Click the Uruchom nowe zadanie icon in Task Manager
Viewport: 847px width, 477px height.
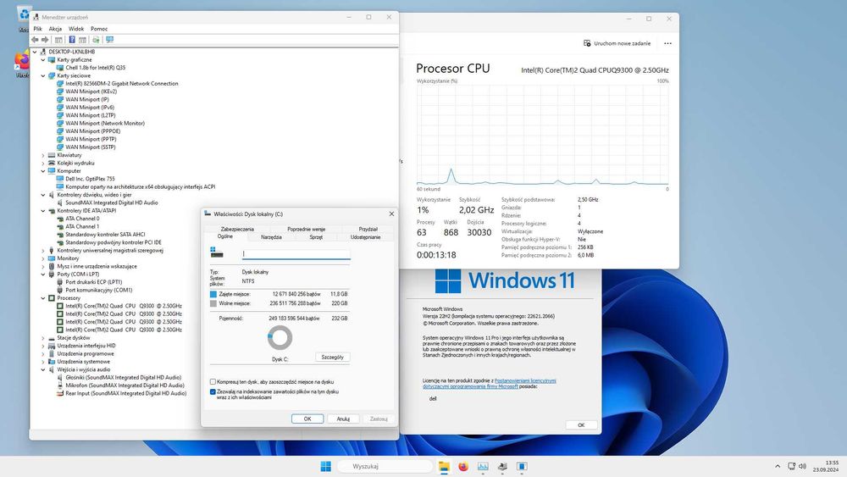[x=587, y=43]
